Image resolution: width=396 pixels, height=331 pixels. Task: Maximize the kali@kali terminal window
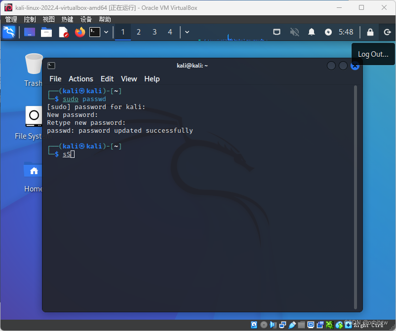[343, 66]
